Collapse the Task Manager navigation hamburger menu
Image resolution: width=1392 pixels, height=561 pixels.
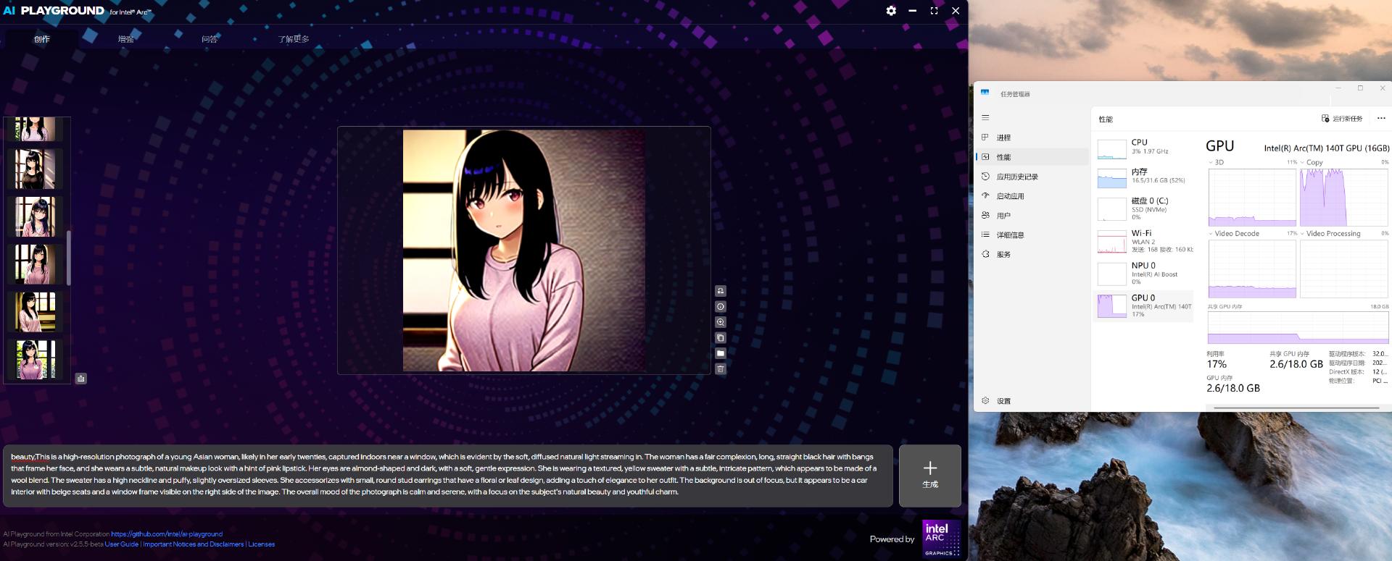click(985, 118)
